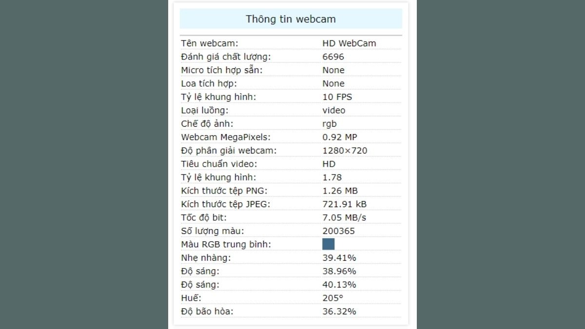
Task: Click the "Thông tin webcam" header
Action: pyautogui.click(x=291, y=19)
